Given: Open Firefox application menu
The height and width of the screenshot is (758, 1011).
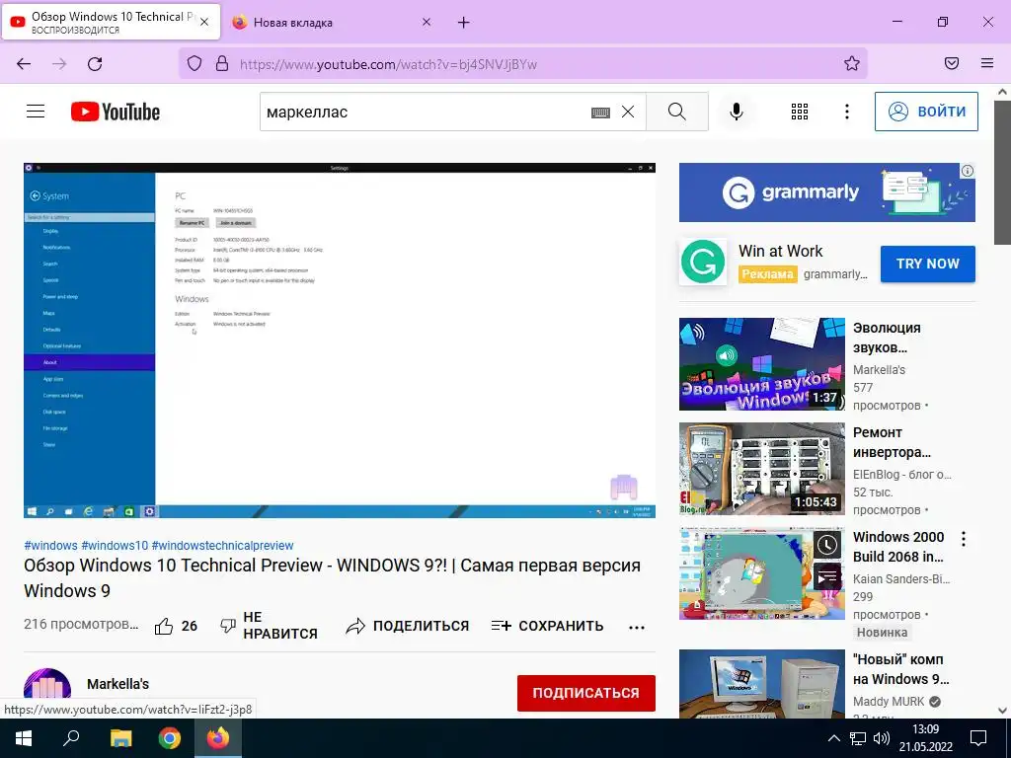Looking at the screenshot, I should pyautogui.click(x=987, y=63).
